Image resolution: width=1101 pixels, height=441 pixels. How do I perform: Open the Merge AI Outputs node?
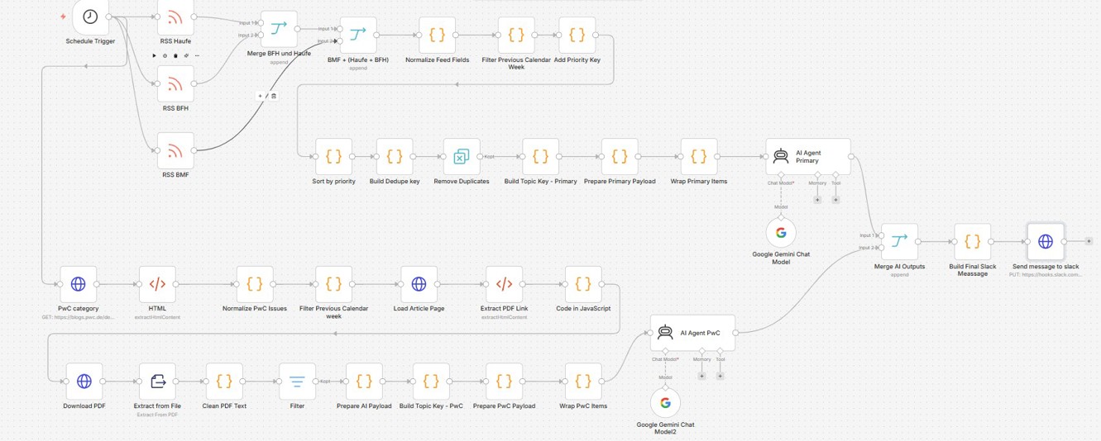[899, 241]
